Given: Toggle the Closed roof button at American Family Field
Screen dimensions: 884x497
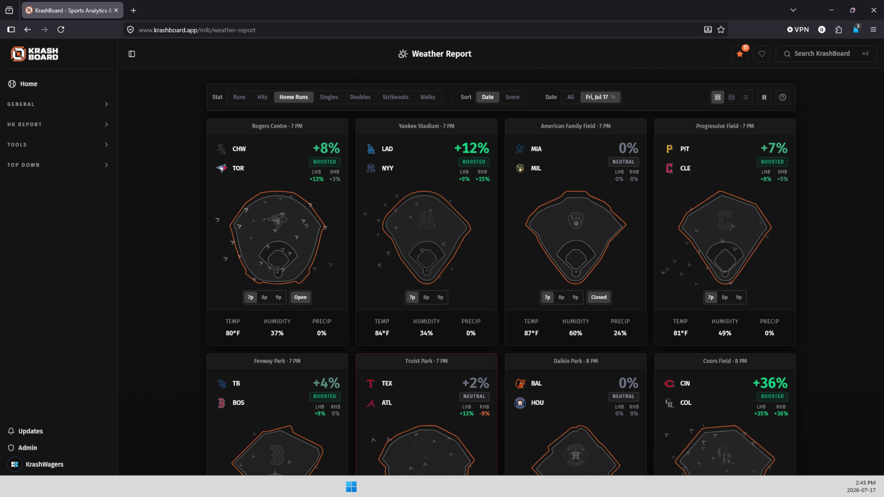Looking at the screenshot, I should coord(599,297).
